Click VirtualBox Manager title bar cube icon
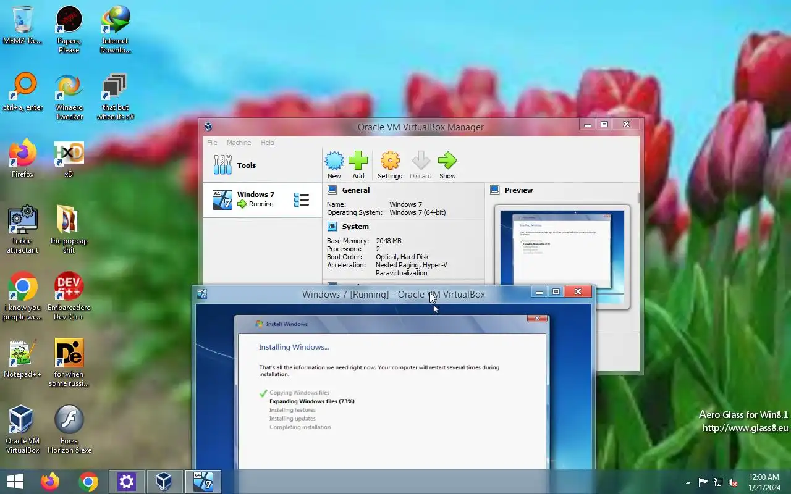Screen dimensions: 791x494 (x=208, y=127)
